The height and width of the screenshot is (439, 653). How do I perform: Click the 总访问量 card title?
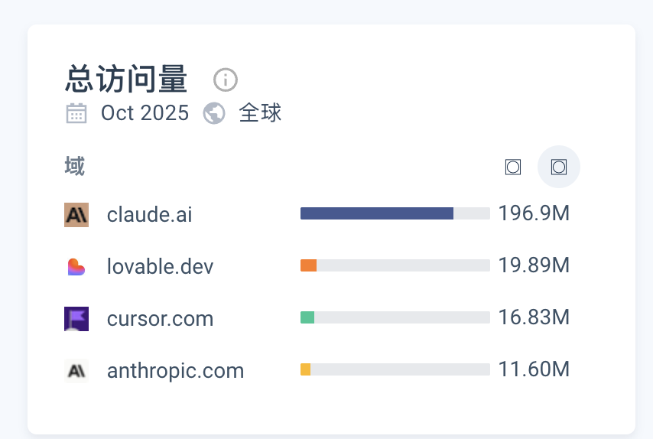(x=127, y=80)
